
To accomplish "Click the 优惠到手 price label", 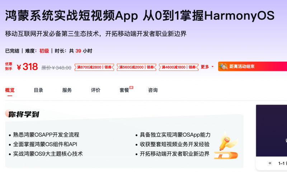I will (9, 66).
